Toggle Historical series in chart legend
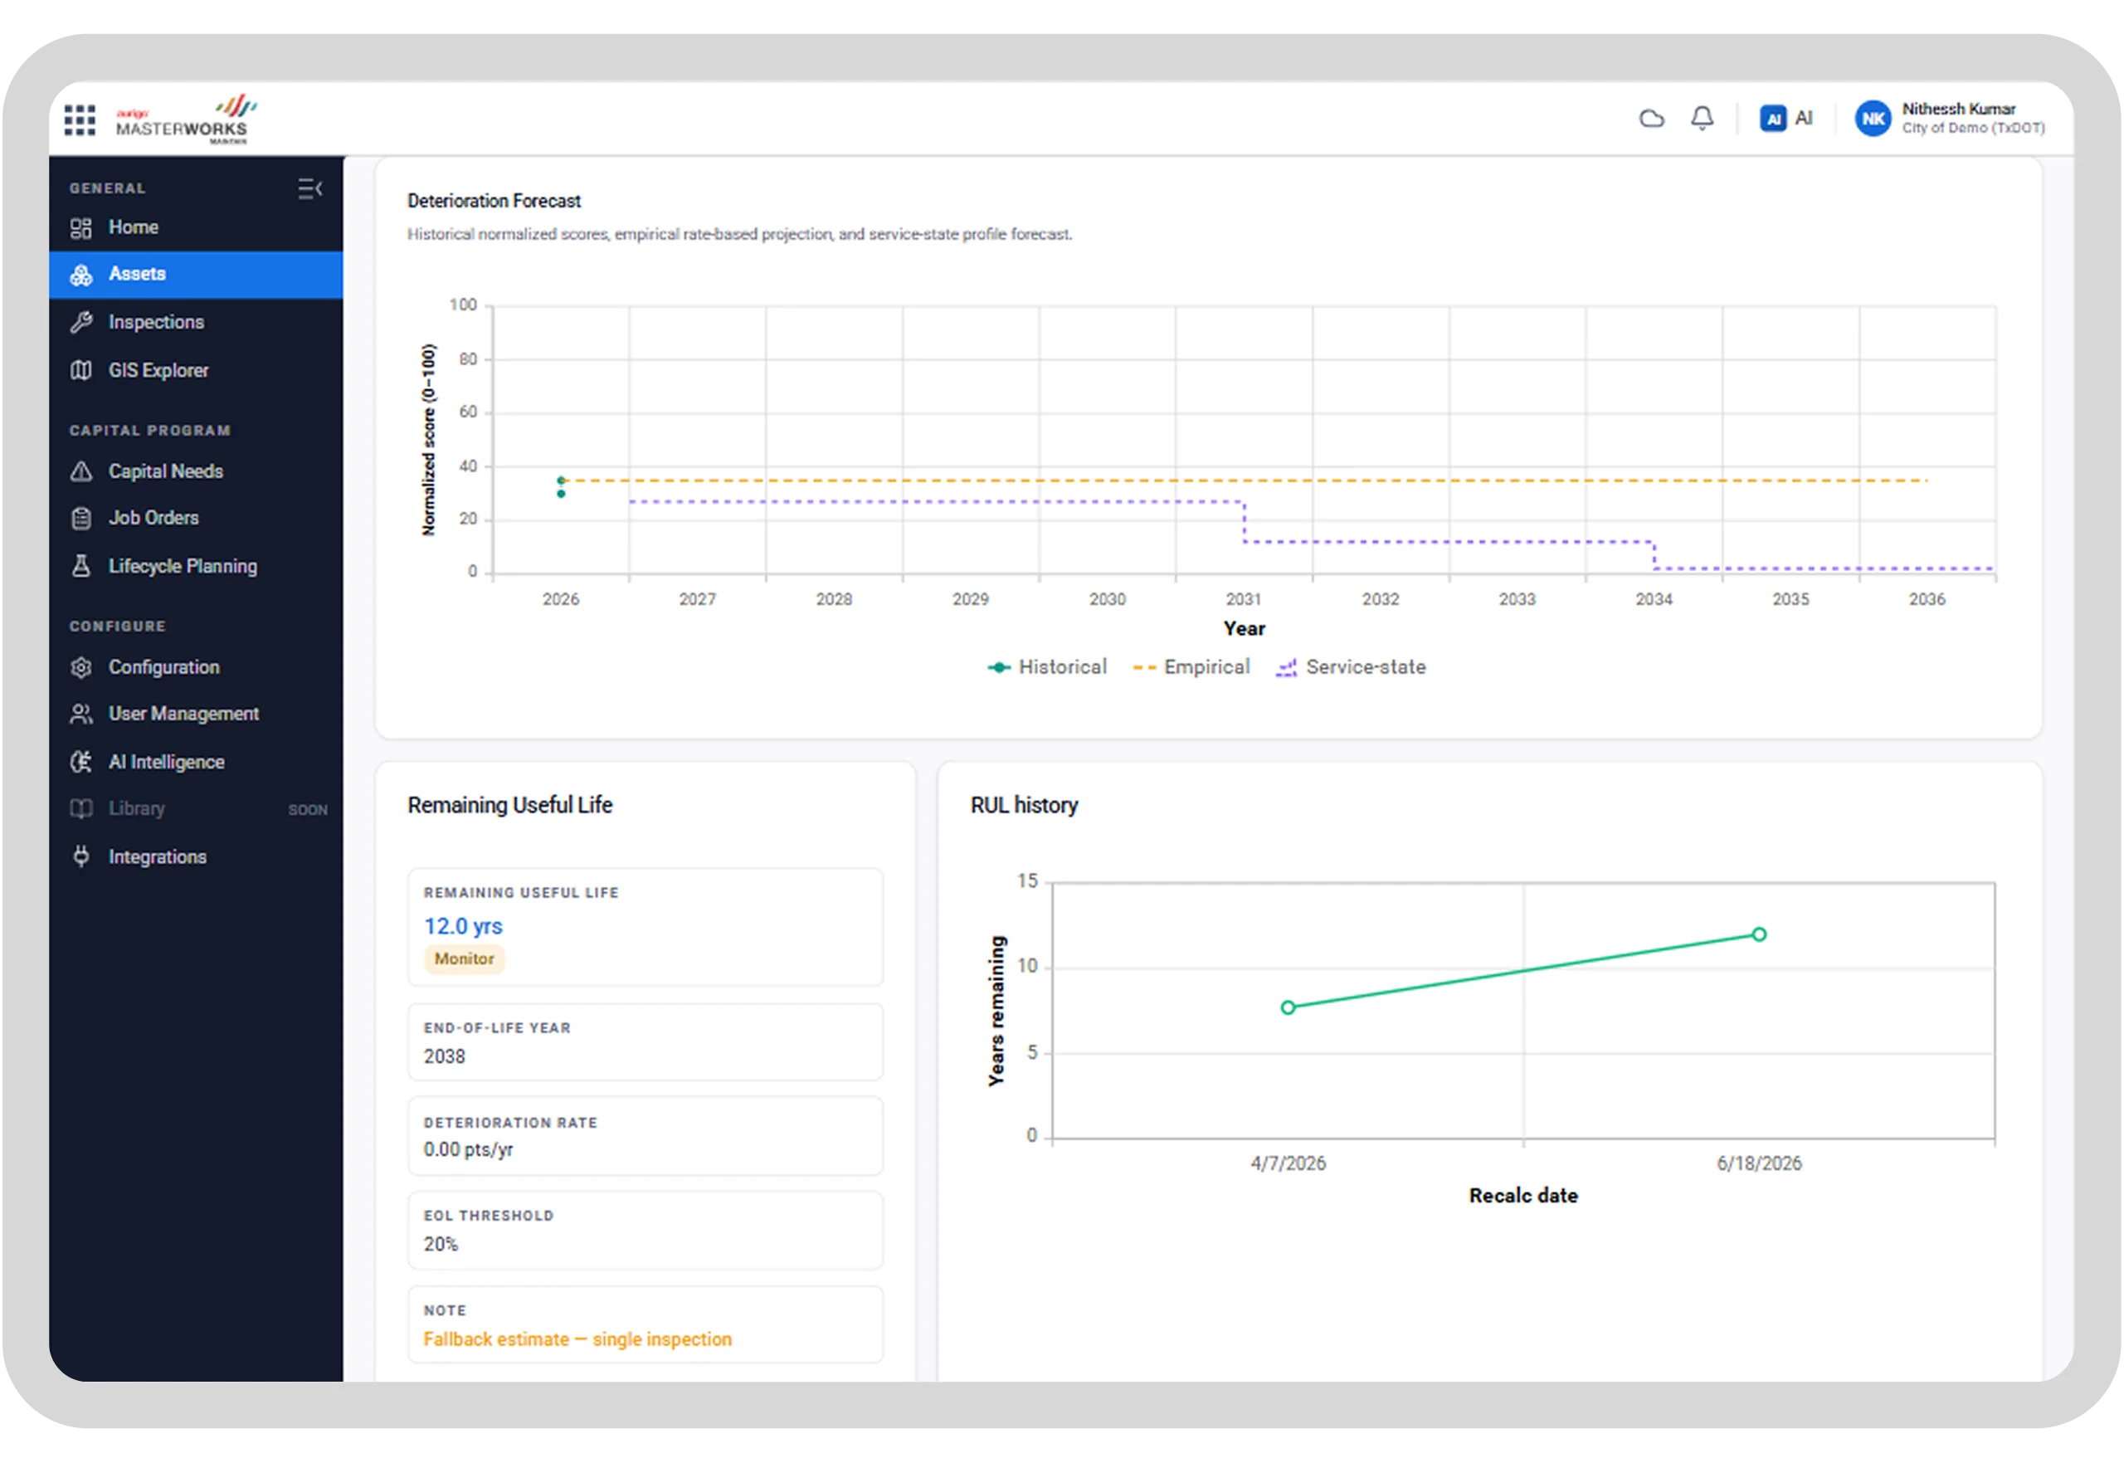2124x1463 pixels. (x=1046, y=667)
